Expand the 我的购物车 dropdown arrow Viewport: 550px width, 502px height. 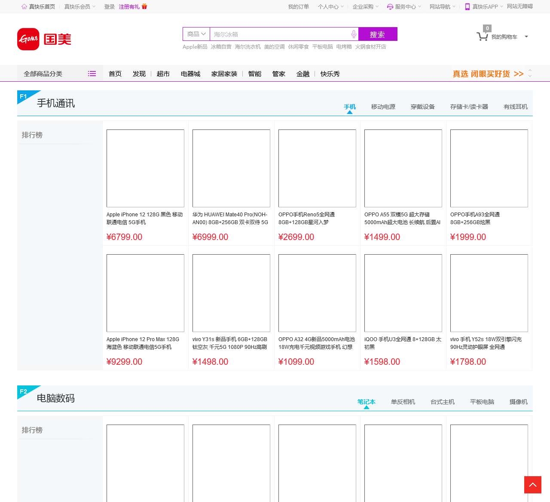pos(526,37)
